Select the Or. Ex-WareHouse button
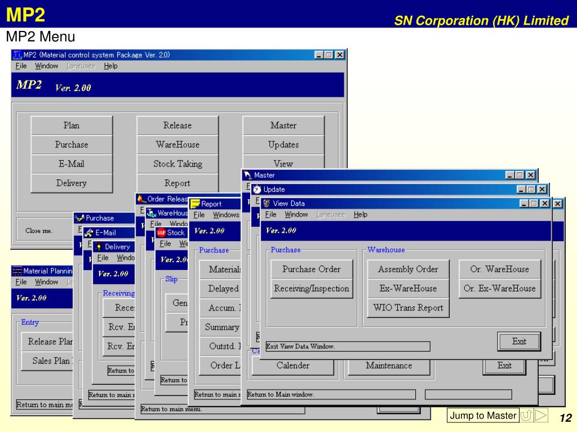577x432 pixels. [x=500, y=289]
